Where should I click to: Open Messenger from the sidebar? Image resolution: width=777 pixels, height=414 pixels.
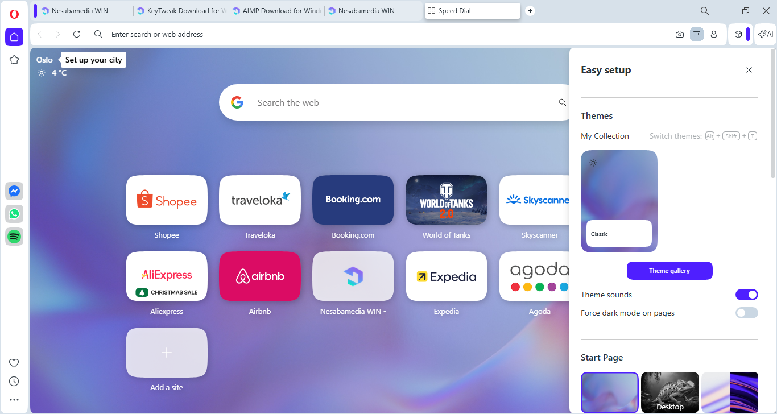point(14,192)
